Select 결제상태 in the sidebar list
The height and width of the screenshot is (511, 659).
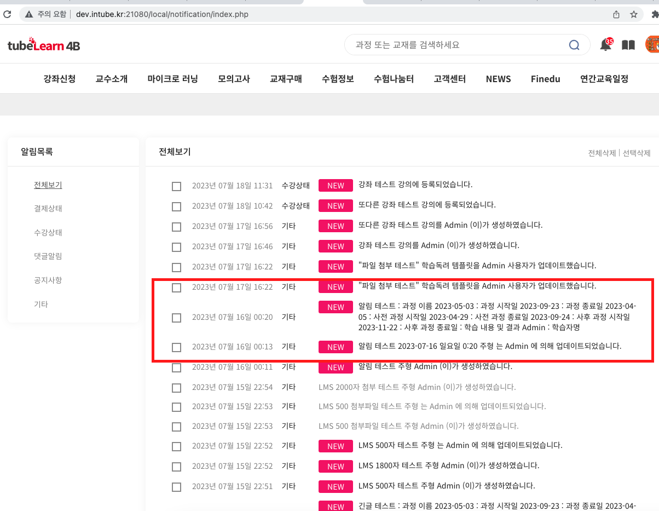pyautogui.click(x=48, y=209)
